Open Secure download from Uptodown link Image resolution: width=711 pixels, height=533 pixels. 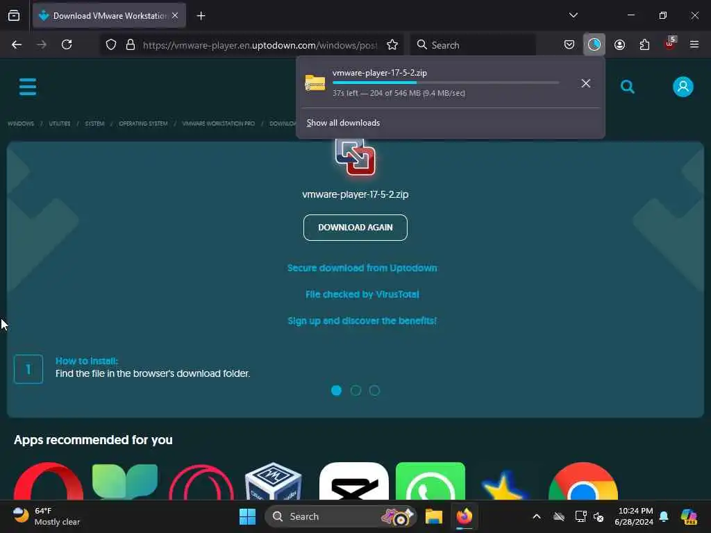click(x=362, y=268)
